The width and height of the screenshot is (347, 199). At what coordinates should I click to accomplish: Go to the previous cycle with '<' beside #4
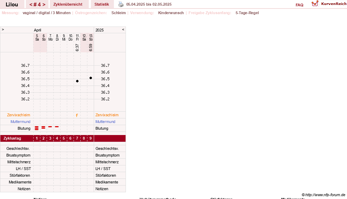point(31,5)
